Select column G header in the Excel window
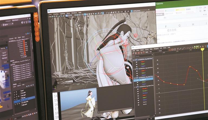 tap(180, 26)
